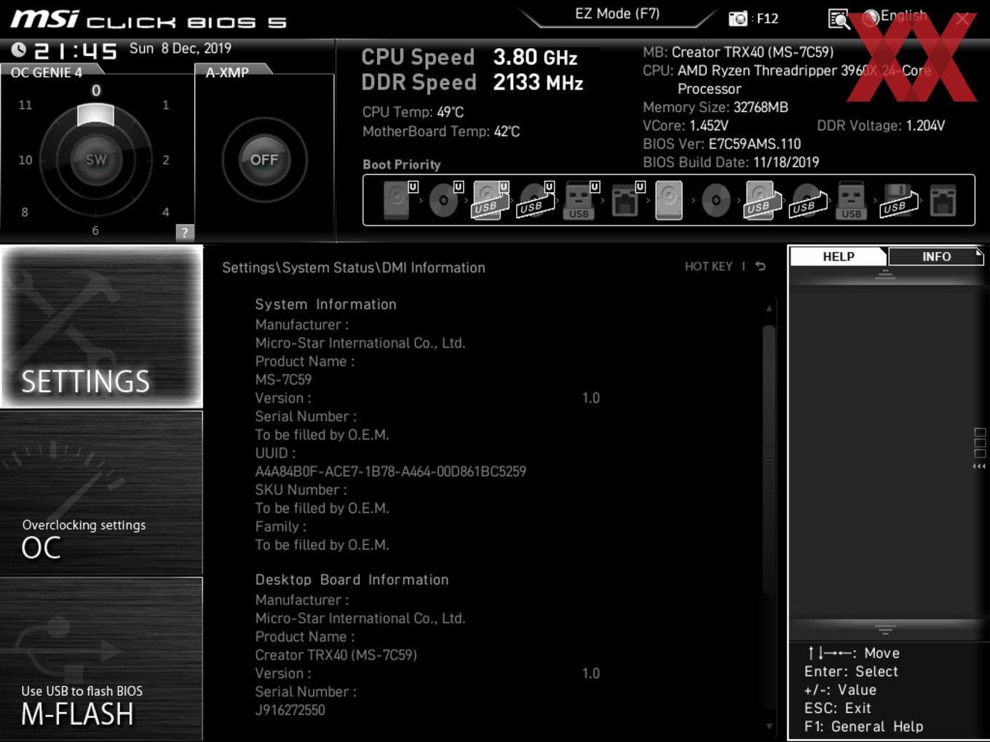
Task: Select the legacy CD/DVD boot device without U badge
Action: click(716, 200)
